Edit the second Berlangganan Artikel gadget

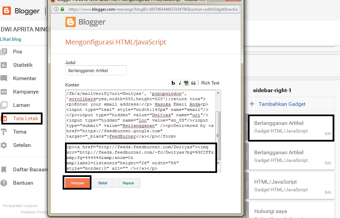click(x=328, y=163)
